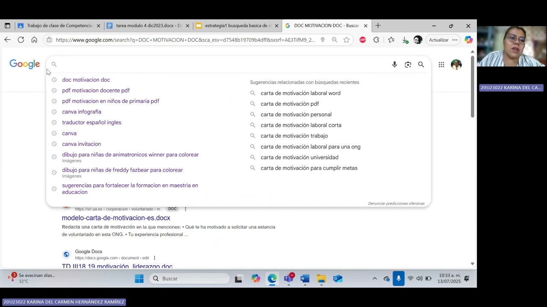
Task: Open the modelo-carta-de-motivacion-es.docx result
Action: click(x=116, y=218)
